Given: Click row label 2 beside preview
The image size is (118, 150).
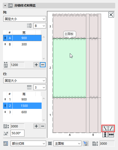Looking at the screenshot, I should [x=50, y=68].
